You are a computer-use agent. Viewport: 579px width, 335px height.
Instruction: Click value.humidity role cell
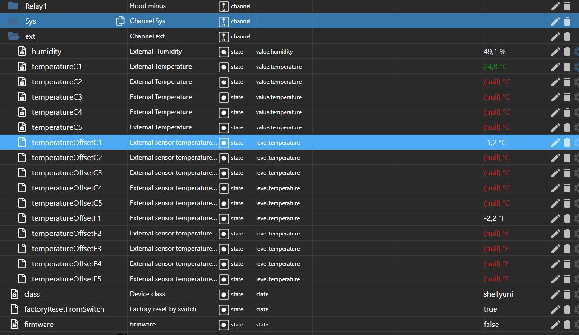275,52
